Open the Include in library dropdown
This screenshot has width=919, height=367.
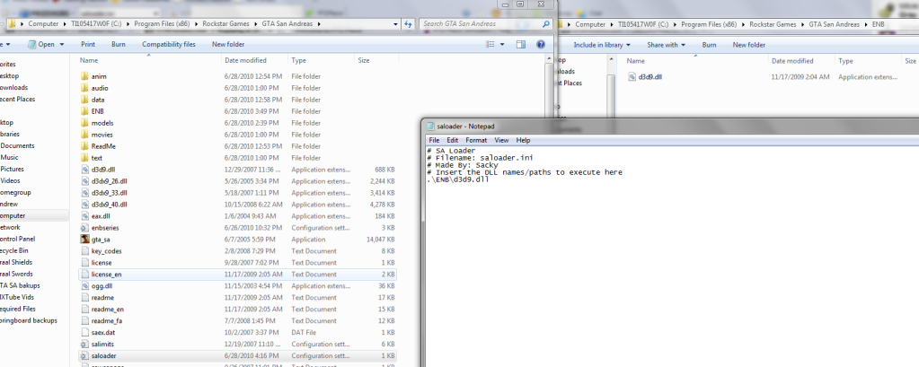(602, 44)
